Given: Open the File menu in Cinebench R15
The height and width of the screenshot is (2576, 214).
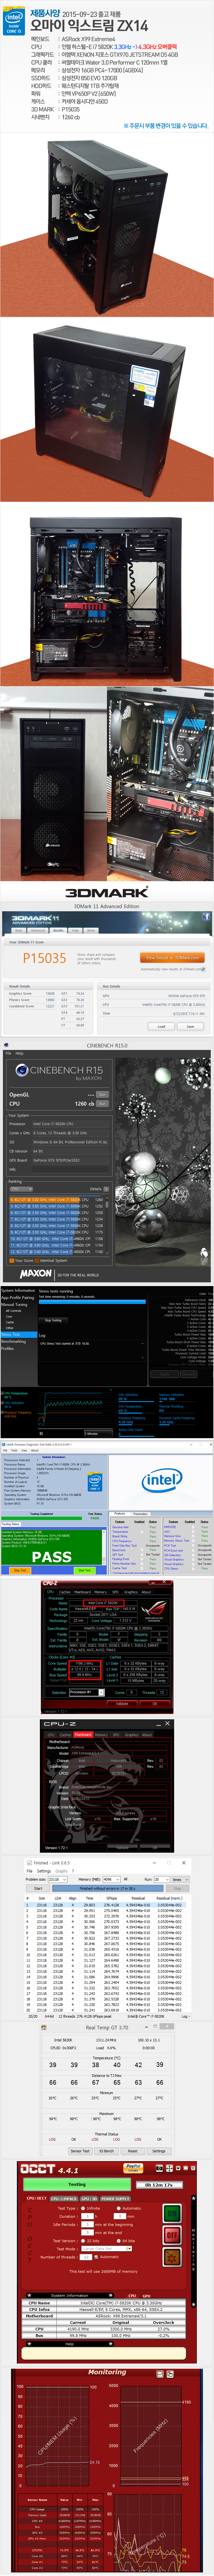Looking at the screenshot, I should coord(8,1053).
